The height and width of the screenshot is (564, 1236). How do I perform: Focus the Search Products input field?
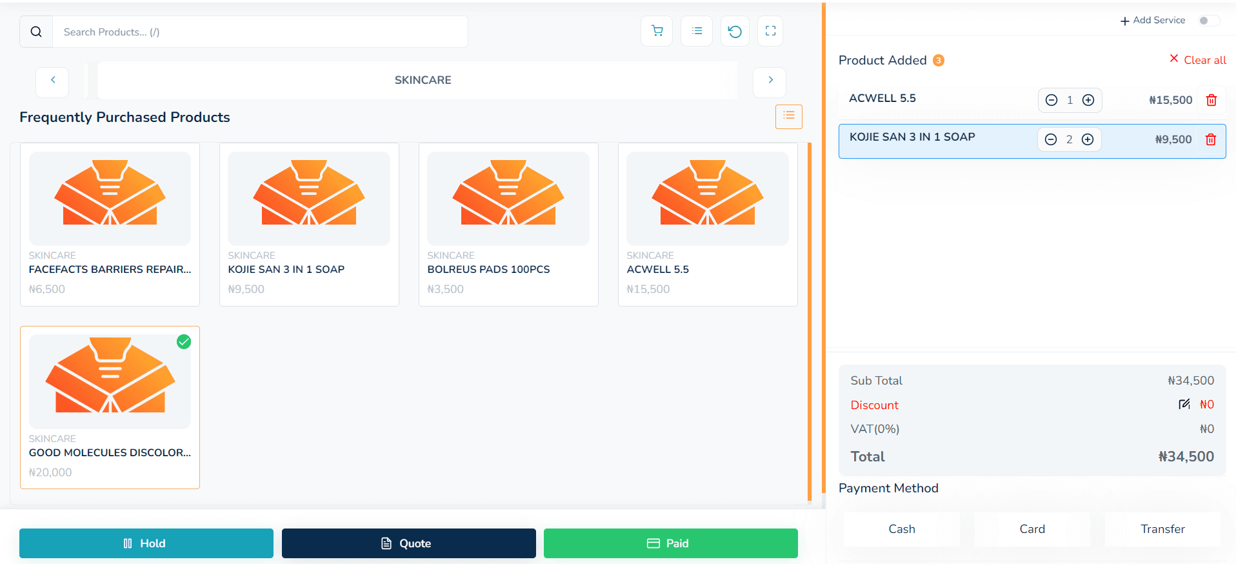click(260, 32)
